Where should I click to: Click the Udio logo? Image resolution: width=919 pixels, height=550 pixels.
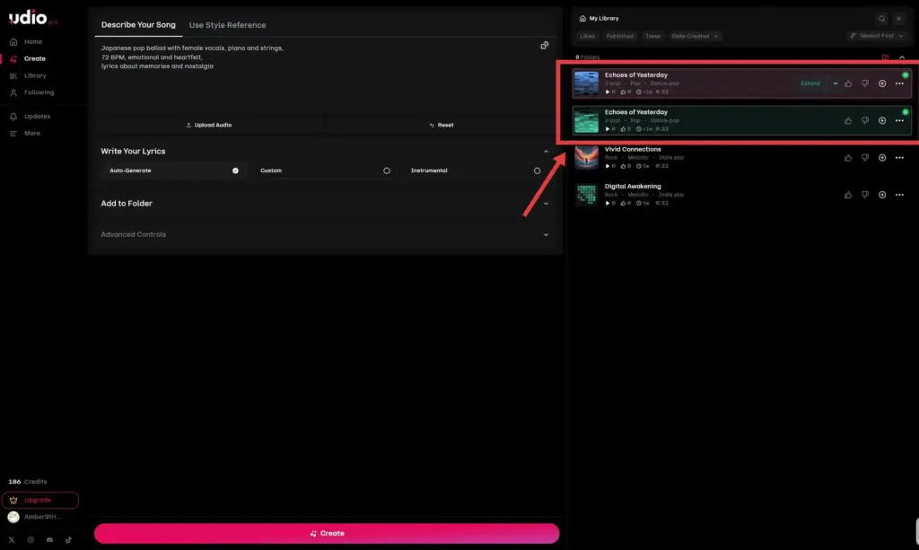28,18
